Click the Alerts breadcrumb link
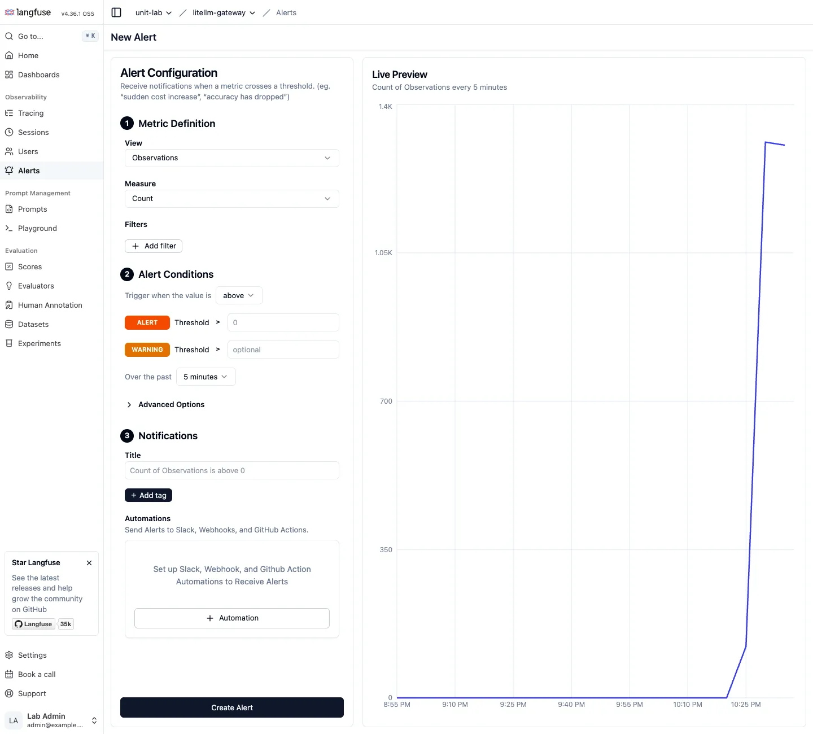The height and width of the screenshot is (734, 813). [x=286, y=12]
